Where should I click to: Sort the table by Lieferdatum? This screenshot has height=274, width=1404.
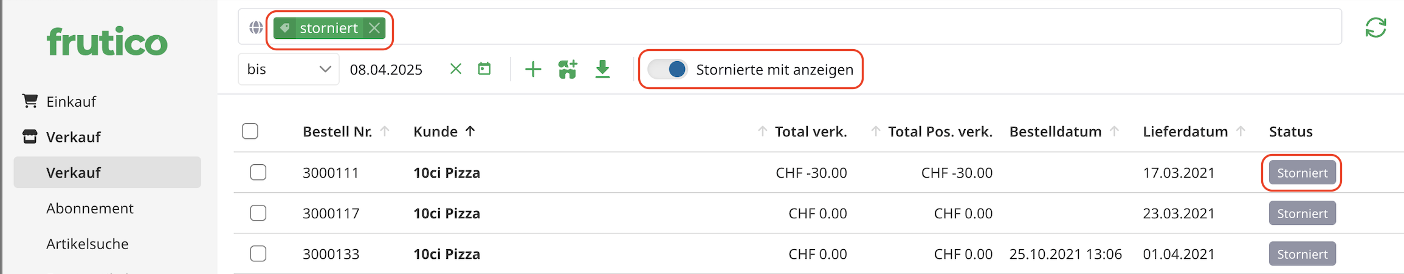pos(1185,132)
